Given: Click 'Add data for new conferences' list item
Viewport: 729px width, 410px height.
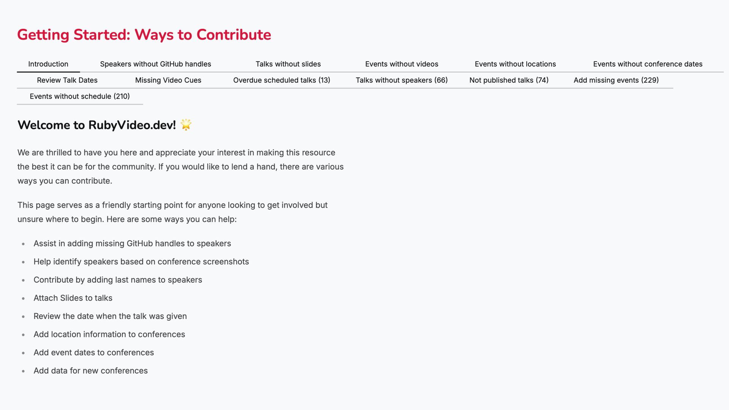Looking at the screenshot, I should (90, 371).
